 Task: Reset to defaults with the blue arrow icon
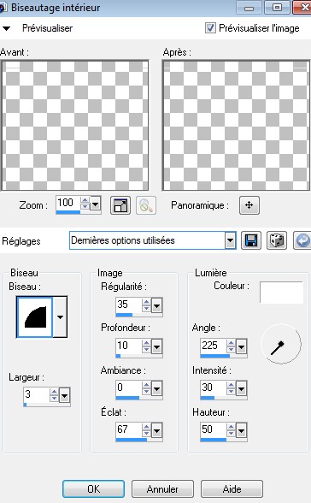tap(302, 240)
